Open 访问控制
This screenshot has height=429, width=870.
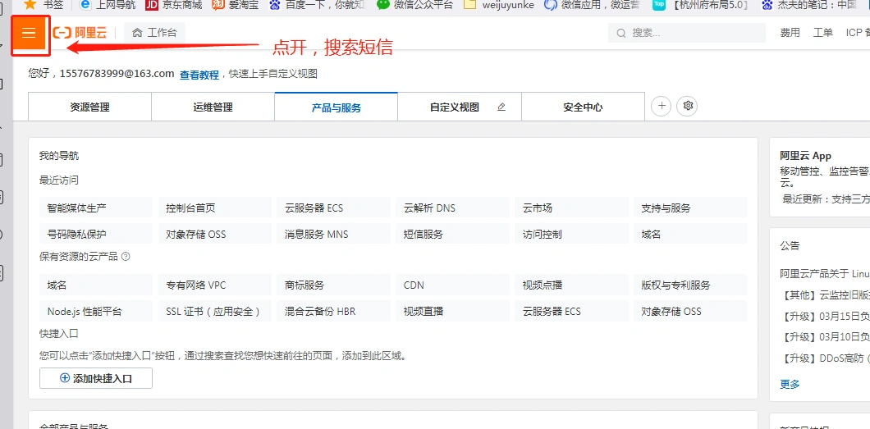coord(571,234)
